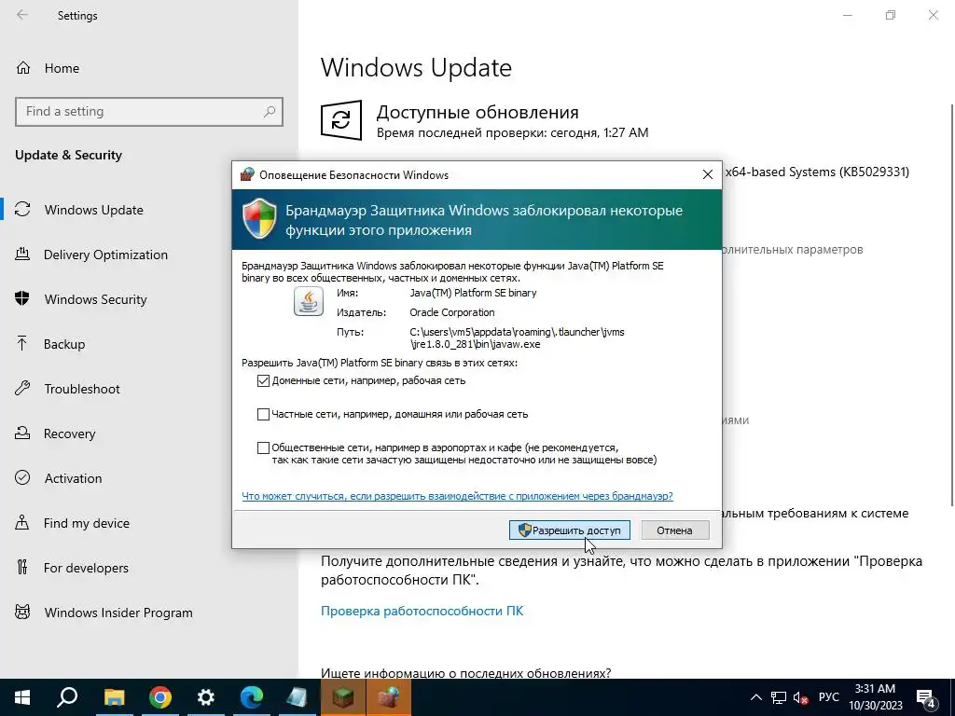
Task: Open the firewall risk help link
Action: (457, 496)
